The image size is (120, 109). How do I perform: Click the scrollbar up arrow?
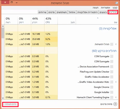[3, 26]
